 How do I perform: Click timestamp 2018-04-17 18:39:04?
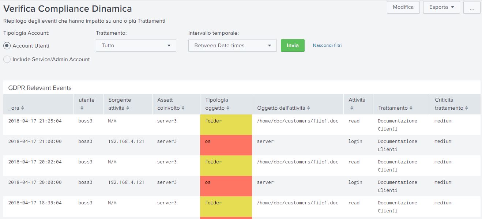(x=35, y=203)
